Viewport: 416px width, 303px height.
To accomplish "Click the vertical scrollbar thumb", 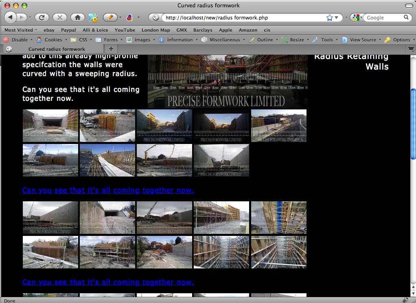I will pyautogui.click(x=413, y=124).
